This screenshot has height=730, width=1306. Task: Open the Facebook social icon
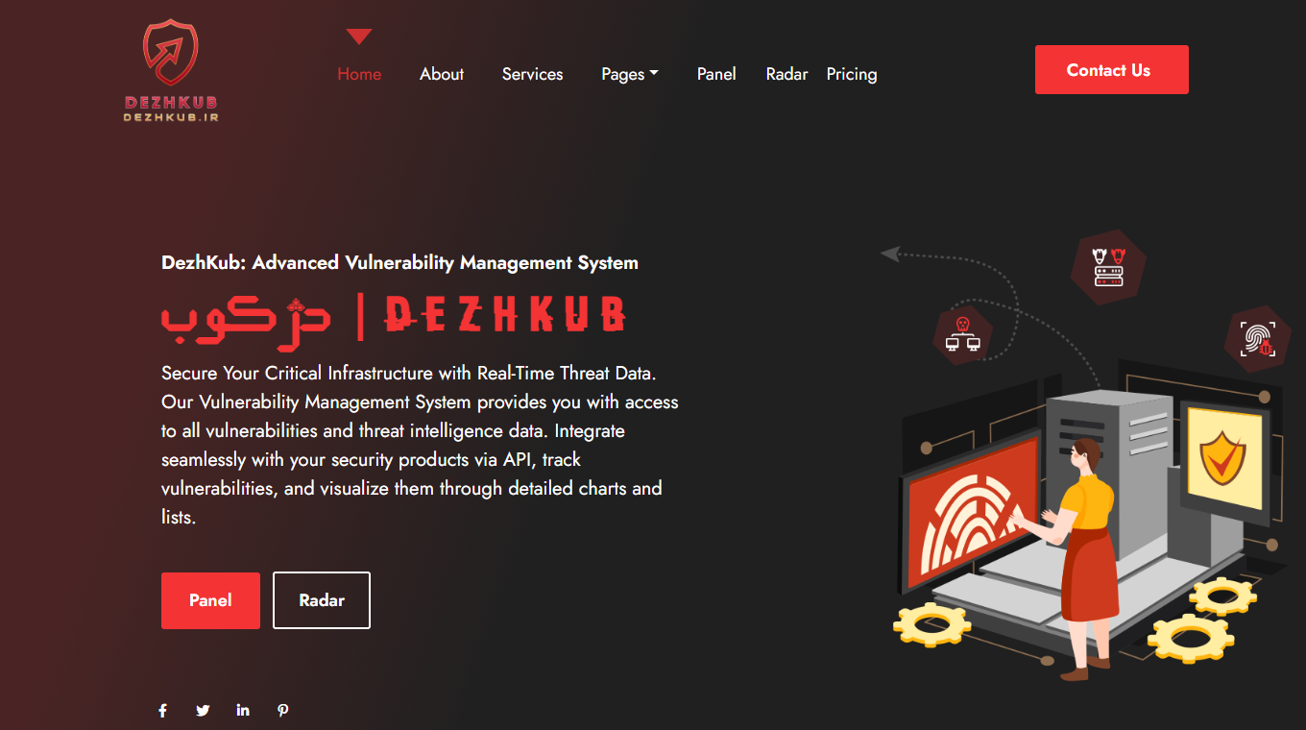163,711
